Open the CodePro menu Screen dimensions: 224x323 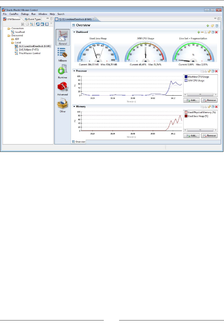(x=14, y=14)
